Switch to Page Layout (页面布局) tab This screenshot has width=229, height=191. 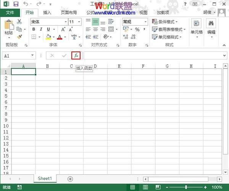pos(69,13)
